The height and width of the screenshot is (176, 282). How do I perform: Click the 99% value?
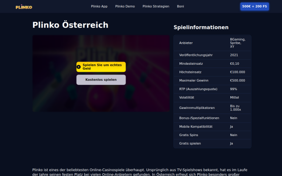pyautogui.click(x=234, y=89)
